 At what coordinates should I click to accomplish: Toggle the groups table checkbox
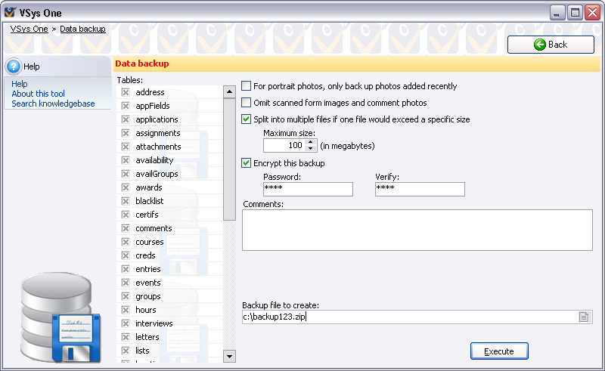point(126,296)
